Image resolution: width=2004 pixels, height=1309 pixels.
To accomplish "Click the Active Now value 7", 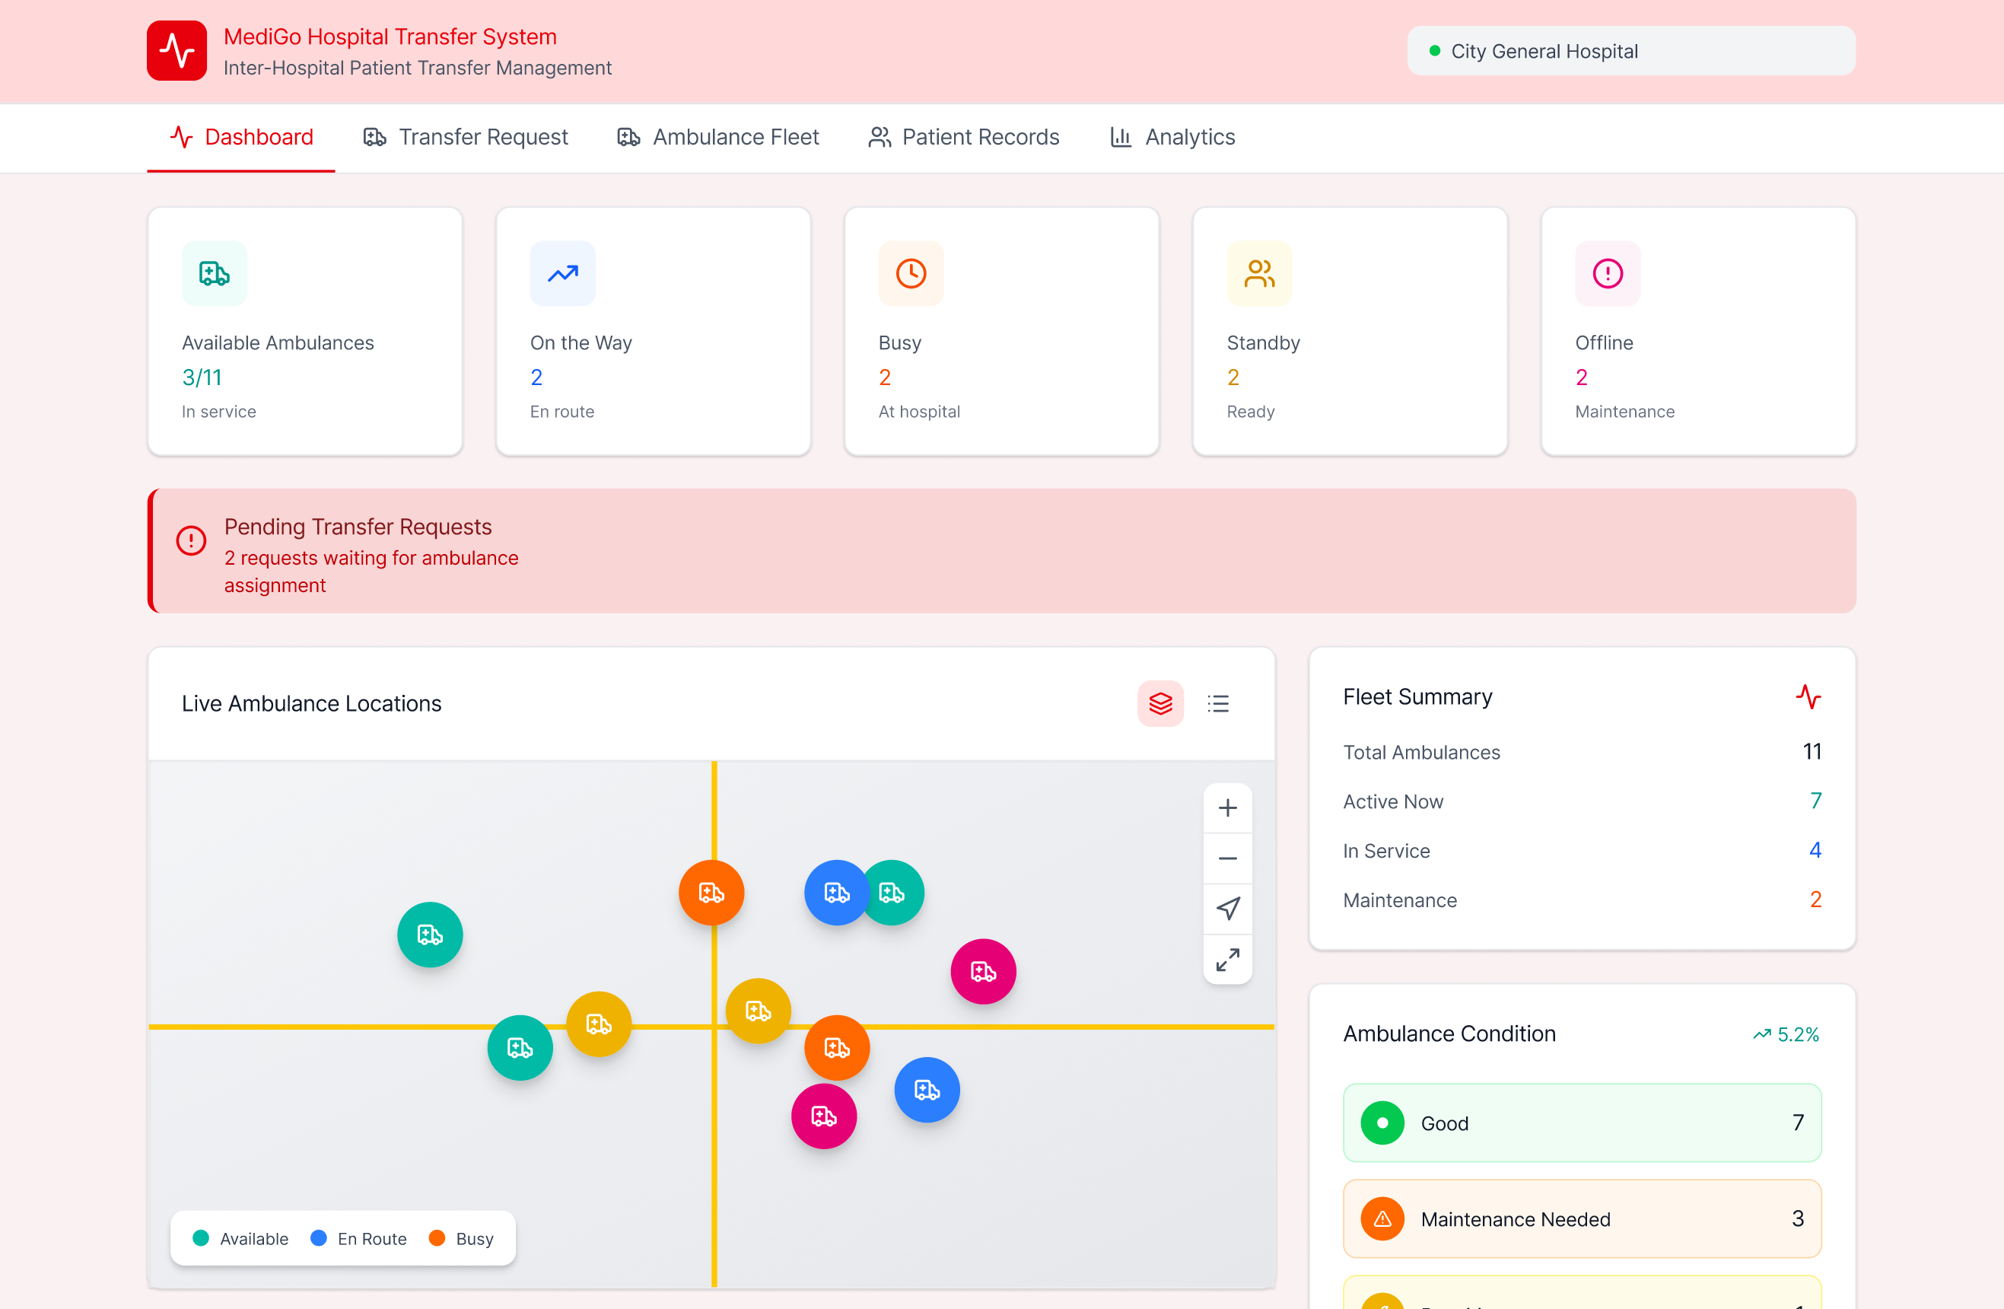I will (1816, 801).
